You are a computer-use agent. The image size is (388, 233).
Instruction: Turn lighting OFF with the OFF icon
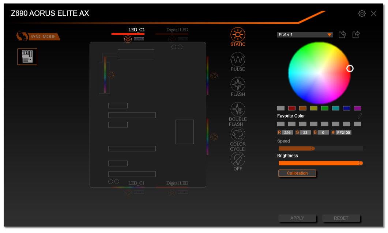tap(238, 161)
